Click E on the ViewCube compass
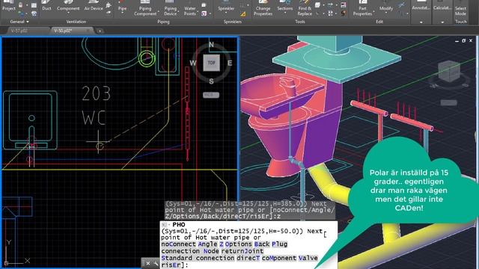The image size is (479, 269). [230, 63]
